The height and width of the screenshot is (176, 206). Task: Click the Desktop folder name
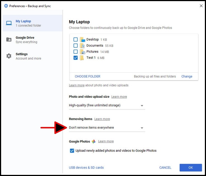point(92,40)
